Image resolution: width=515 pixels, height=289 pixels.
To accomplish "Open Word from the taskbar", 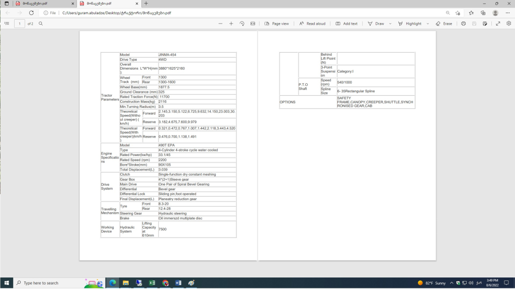I will pos(179,283).
